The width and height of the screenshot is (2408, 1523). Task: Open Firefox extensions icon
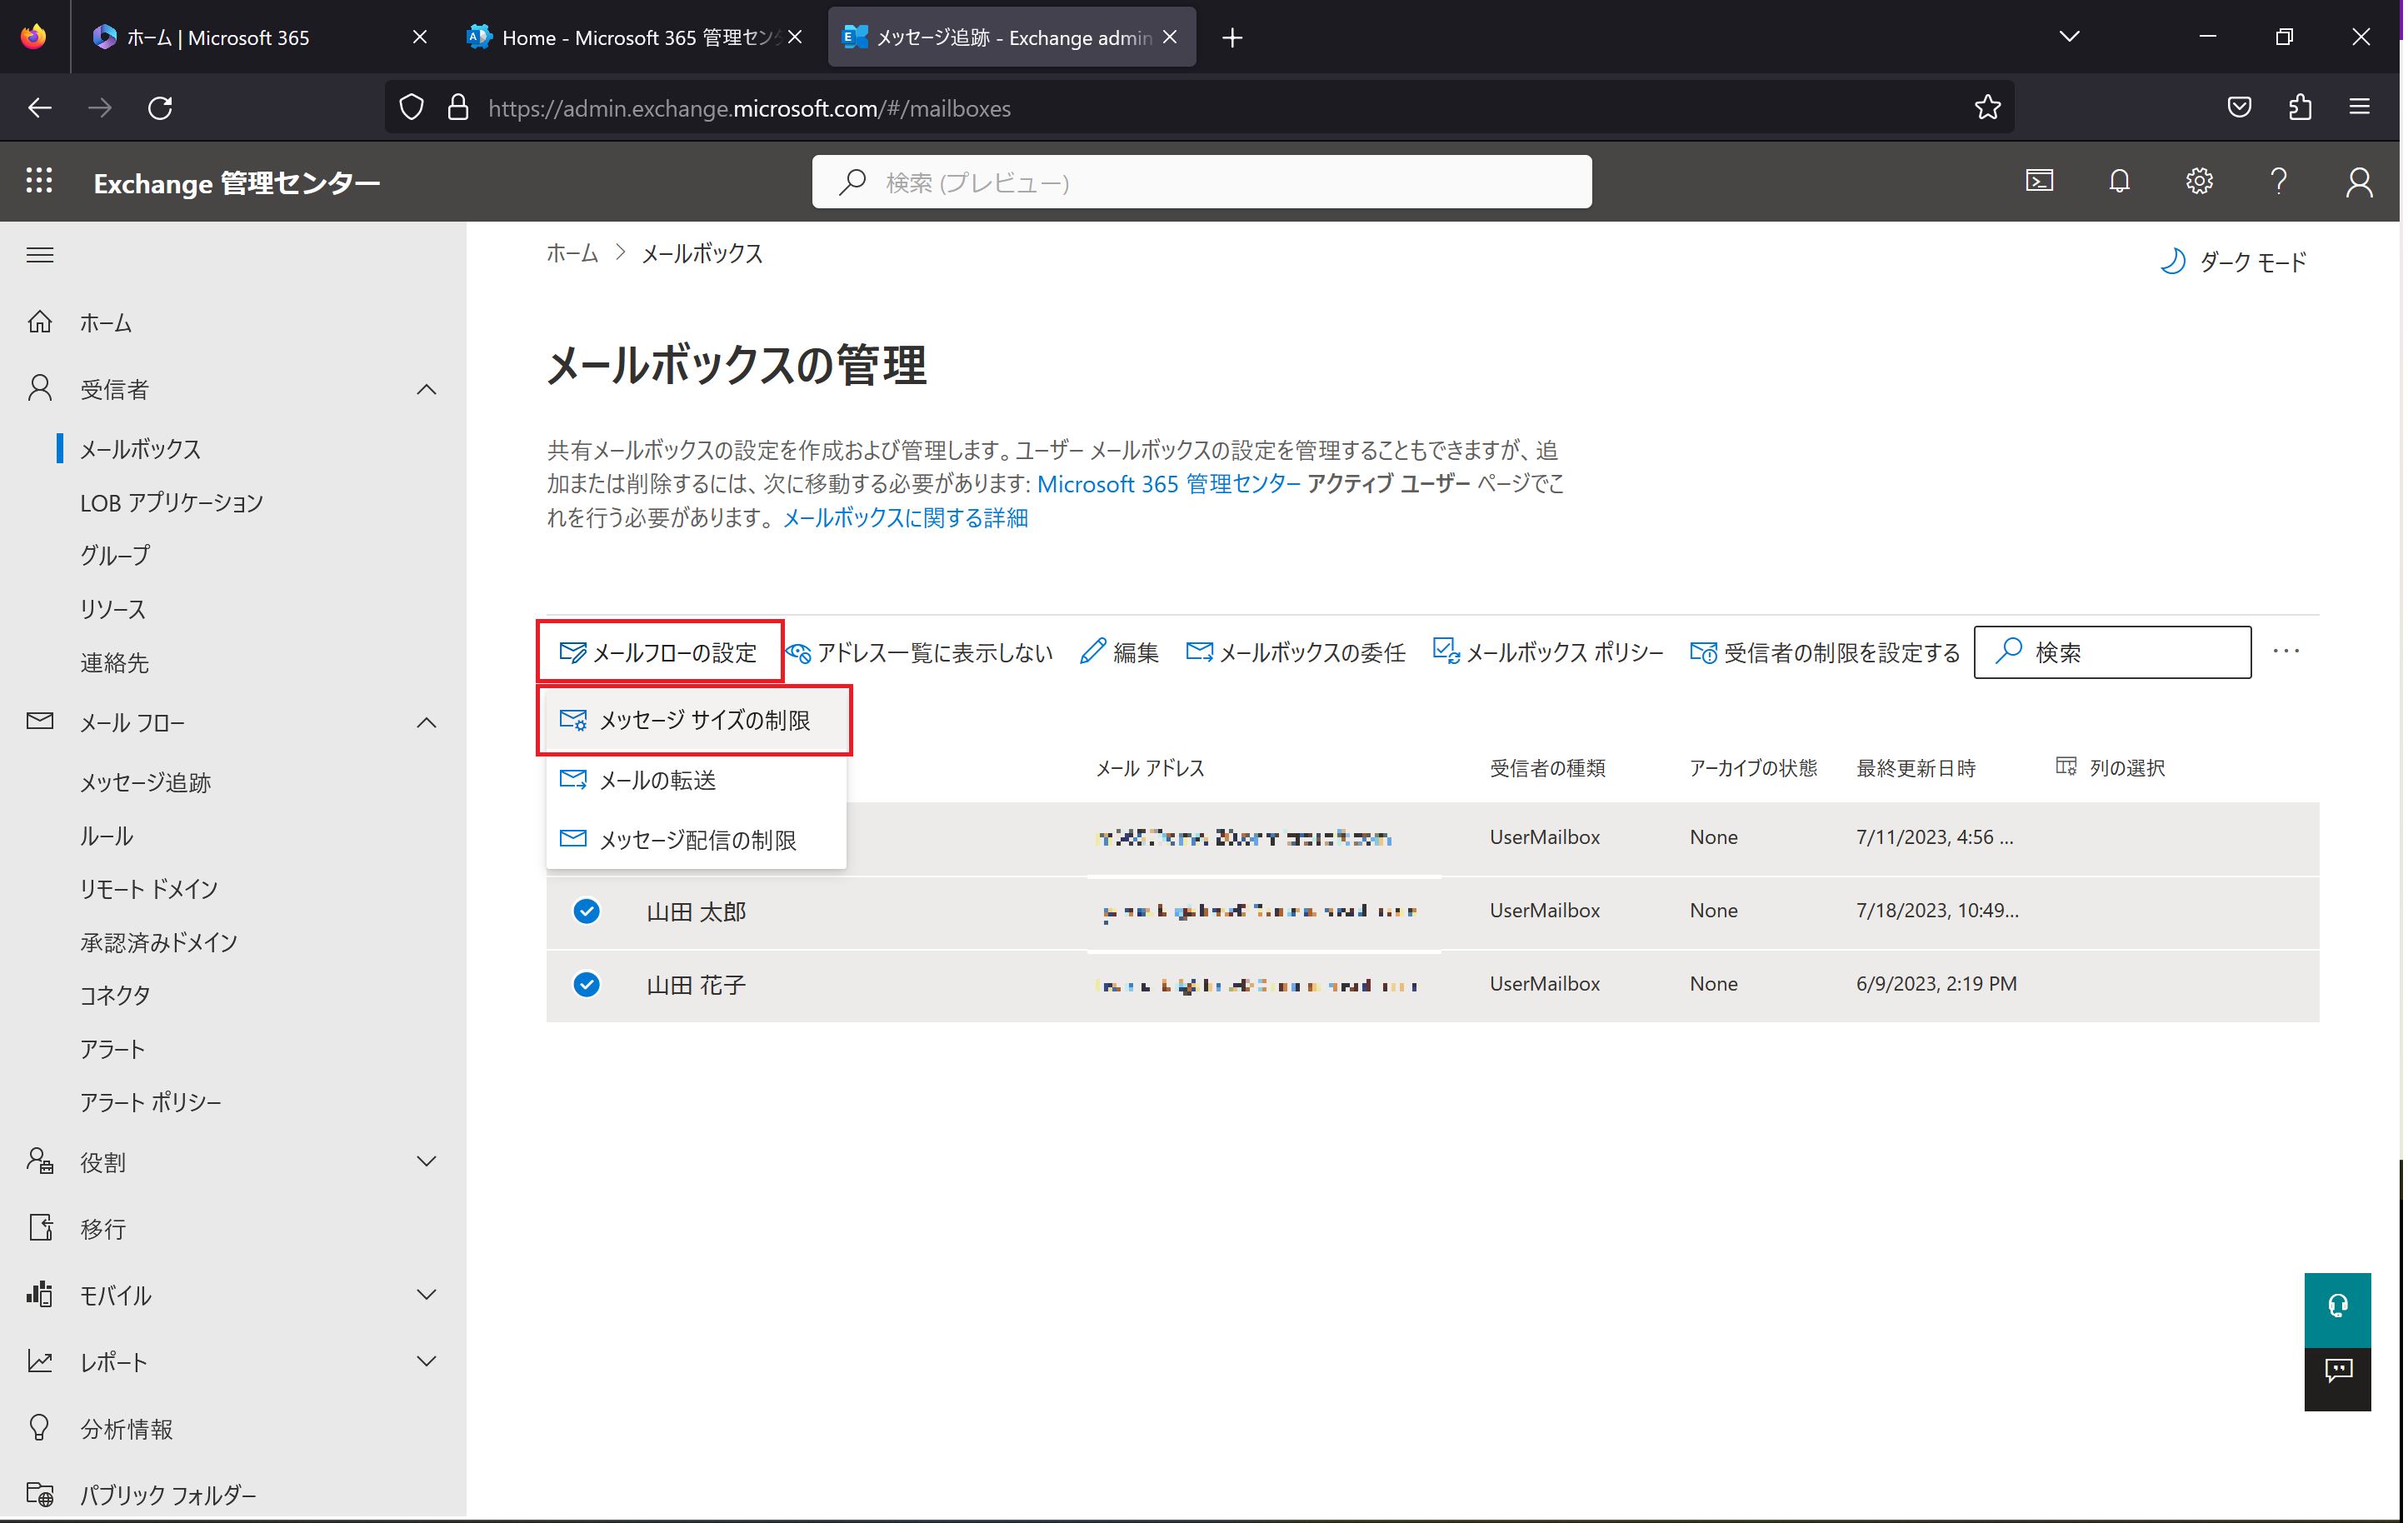pyautogui.click(x=2299, y=107)
